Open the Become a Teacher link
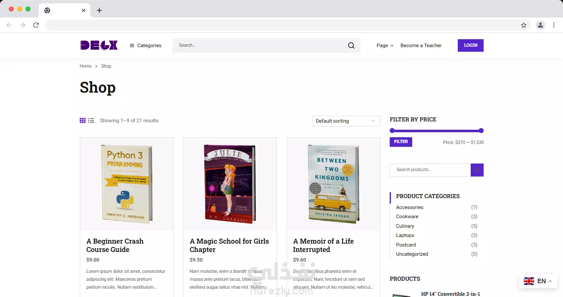563x297 pixels. click(421, 45)
